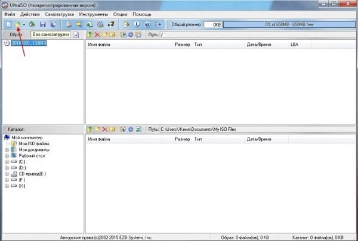
Task: Click the Up arrow in the image pane toolbar
Action: pos(89,35)
